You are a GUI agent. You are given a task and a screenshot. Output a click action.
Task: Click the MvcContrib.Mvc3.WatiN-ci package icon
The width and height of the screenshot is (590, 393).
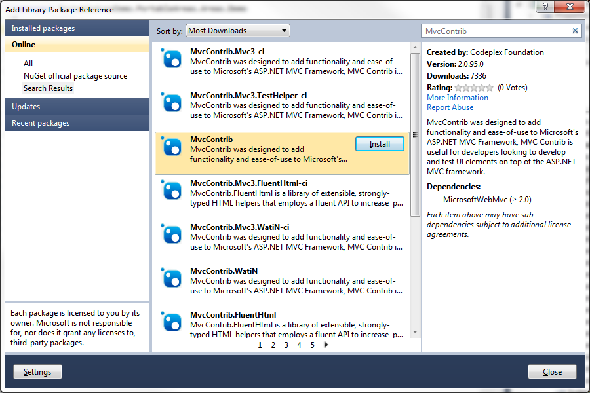click(172, 234)
